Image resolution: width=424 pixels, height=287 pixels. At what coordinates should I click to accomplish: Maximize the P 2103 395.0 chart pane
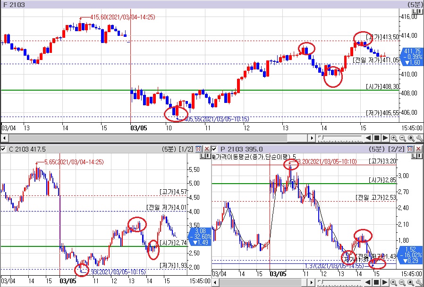(x=410, y=149)
